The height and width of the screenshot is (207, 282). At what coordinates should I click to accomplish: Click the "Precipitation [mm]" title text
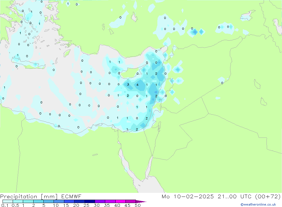pyautogui.click(x=29, y=197)
